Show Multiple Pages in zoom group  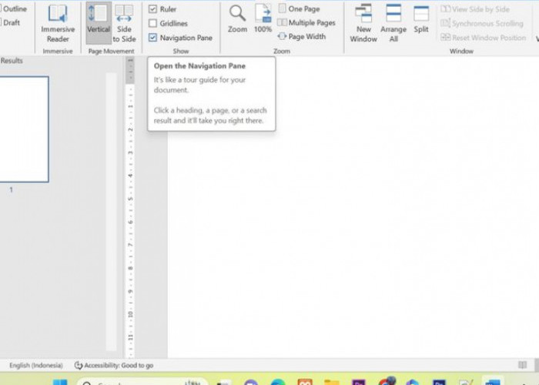click(x=306, y=23)
